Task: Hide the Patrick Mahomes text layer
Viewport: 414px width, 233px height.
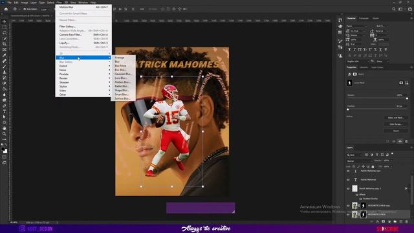Action: point(348,180)
